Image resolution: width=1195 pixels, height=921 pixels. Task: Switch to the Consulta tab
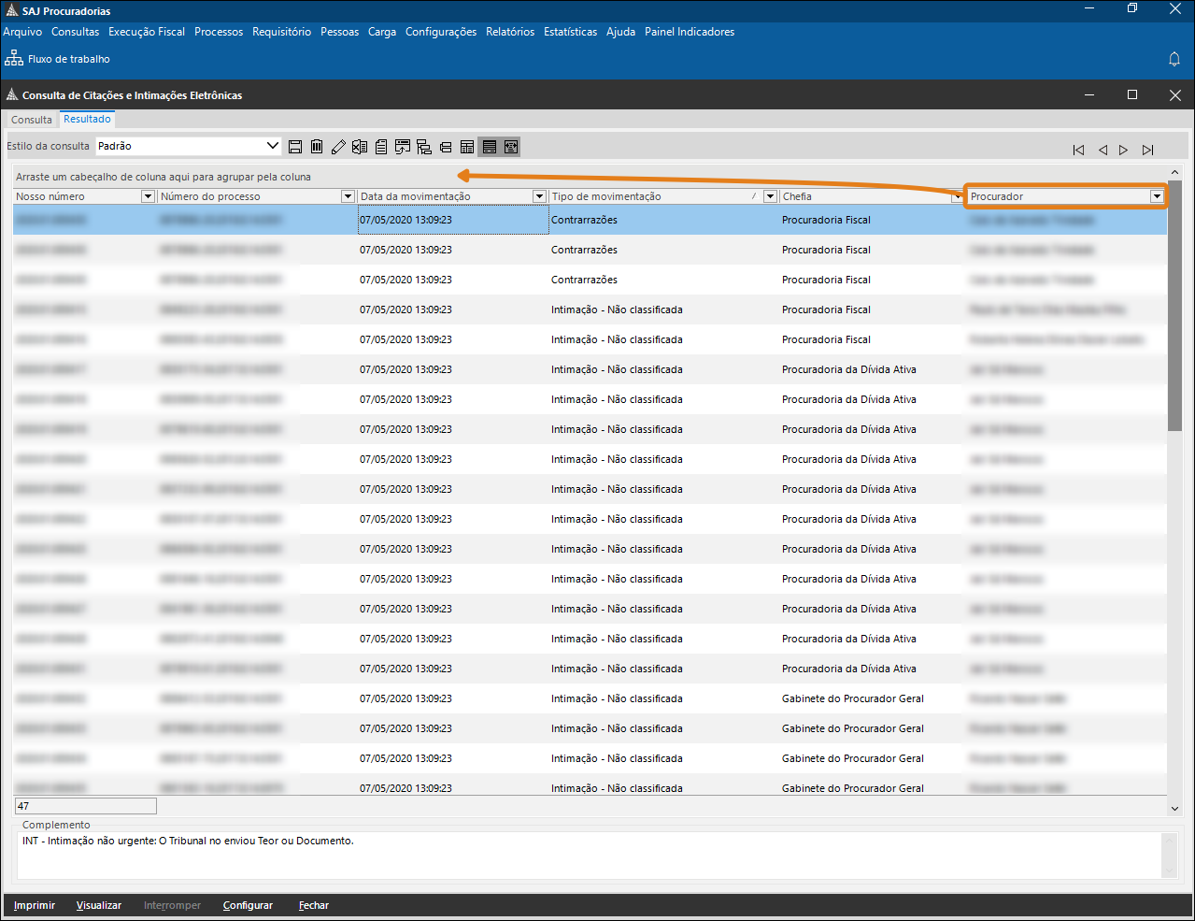tap(32, 120)
